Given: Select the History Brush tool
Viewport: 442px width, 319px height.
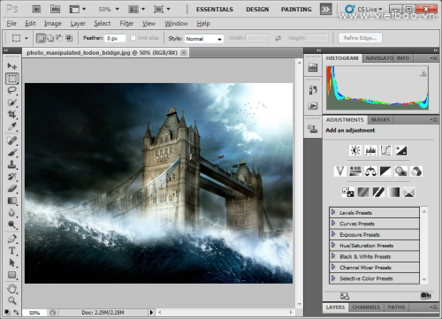Looking at the screenshot, I should coord(11,177).
